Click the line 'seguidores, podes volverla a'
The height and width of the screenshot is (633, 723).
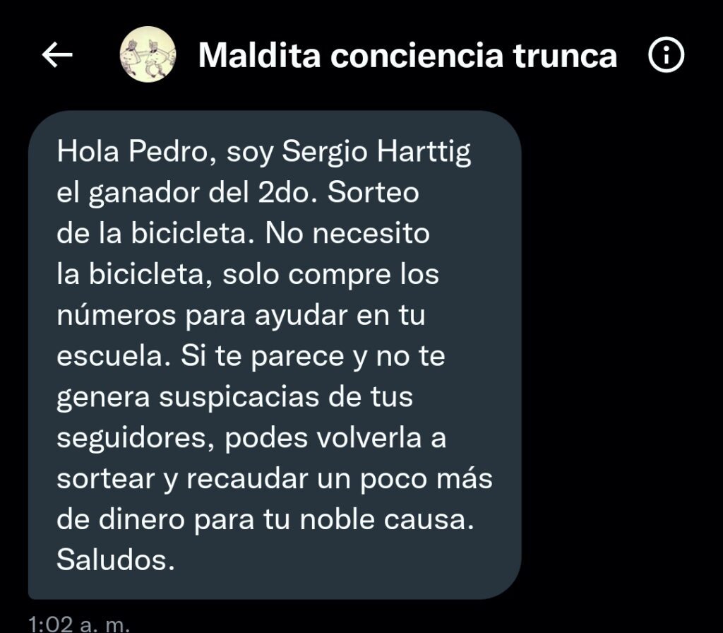(251, 438)
